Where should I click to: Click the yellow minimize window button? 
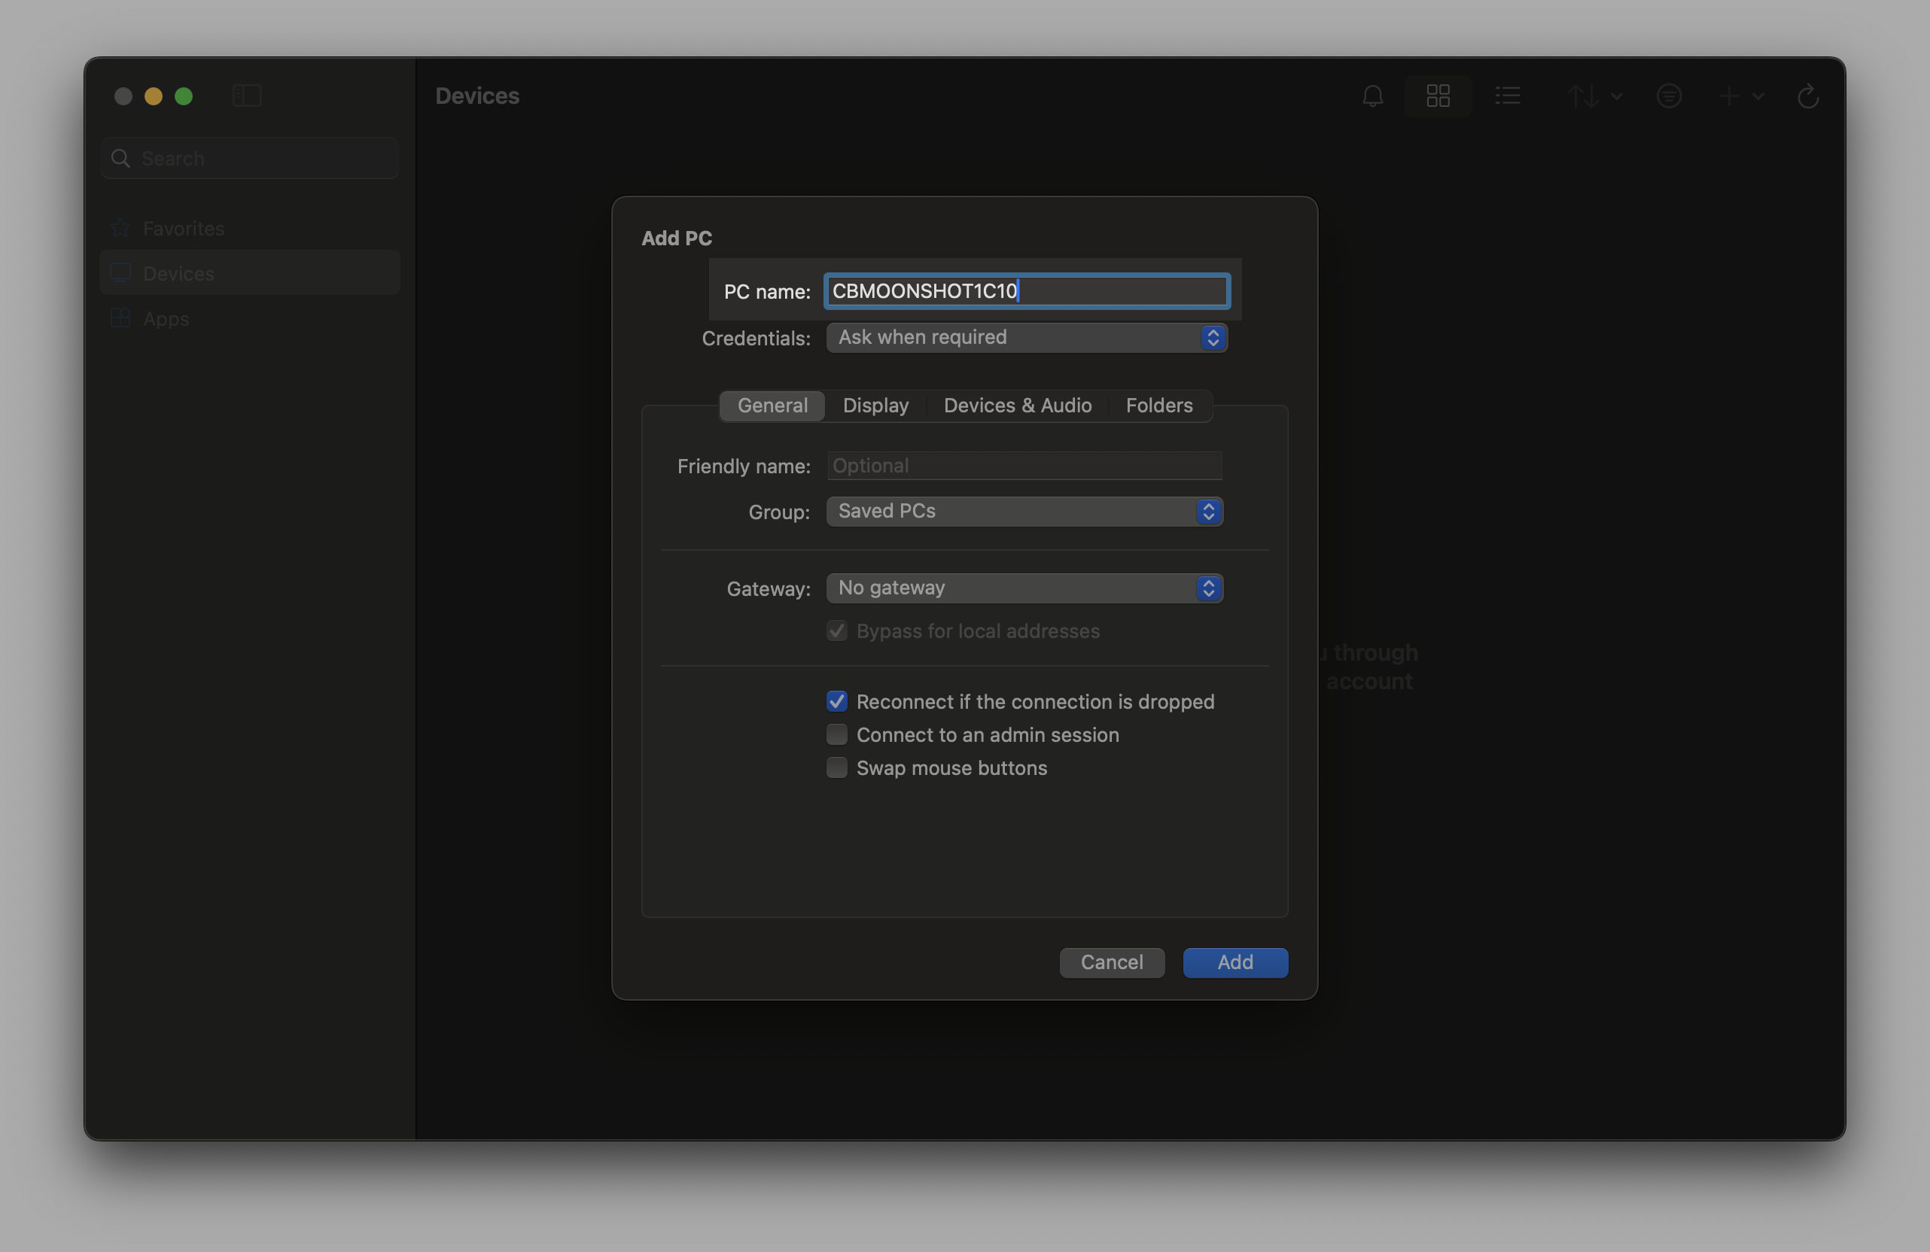click(x=154, y=96)
